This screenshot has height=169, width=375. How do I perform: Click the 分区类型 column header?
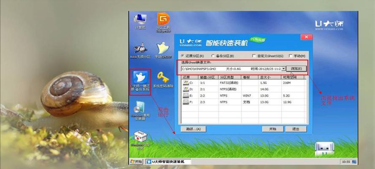pyautogui.click(x=230, y=77)
